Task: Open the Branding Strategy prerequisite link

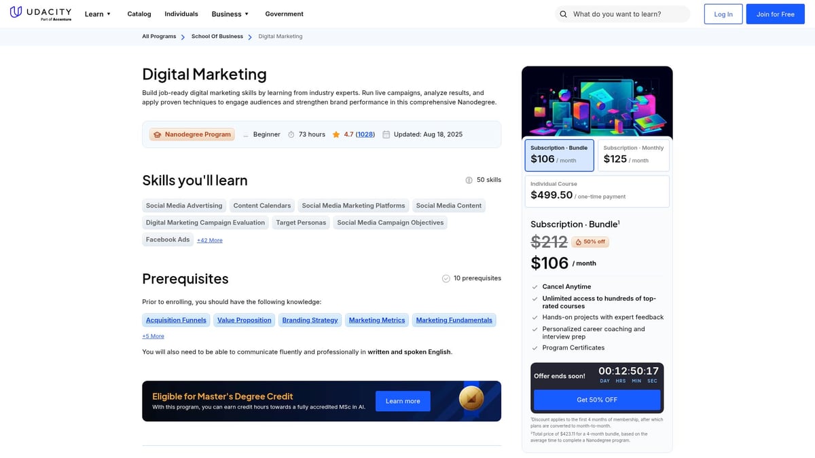Action: [310, 320]
